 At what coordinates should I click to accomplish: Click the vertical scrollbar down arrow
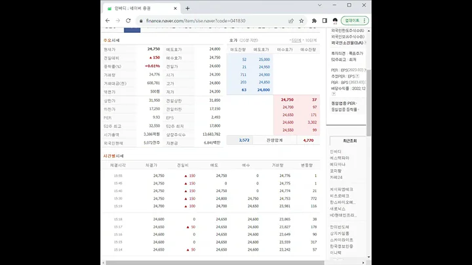pos(368,257)
